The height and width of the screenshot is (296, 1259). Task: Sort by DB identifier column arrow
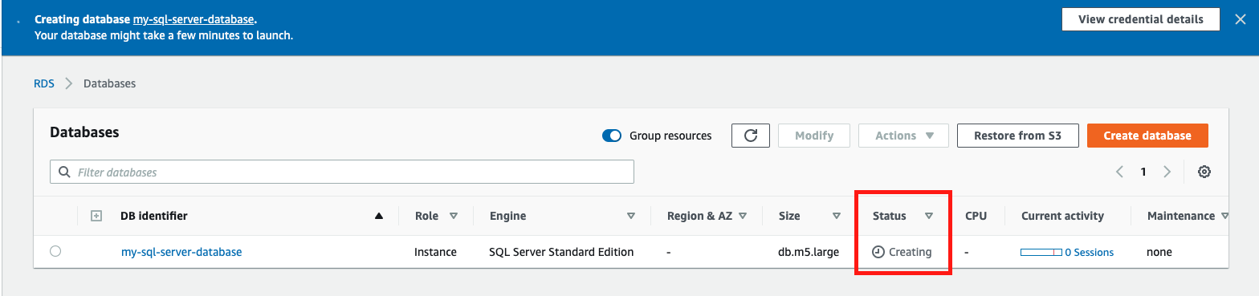379,216
